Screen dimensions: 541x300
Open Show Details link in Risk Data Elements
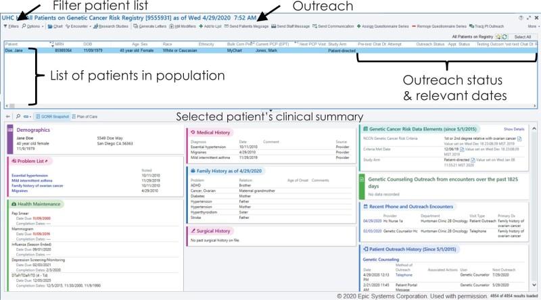[x=513, y=128]
